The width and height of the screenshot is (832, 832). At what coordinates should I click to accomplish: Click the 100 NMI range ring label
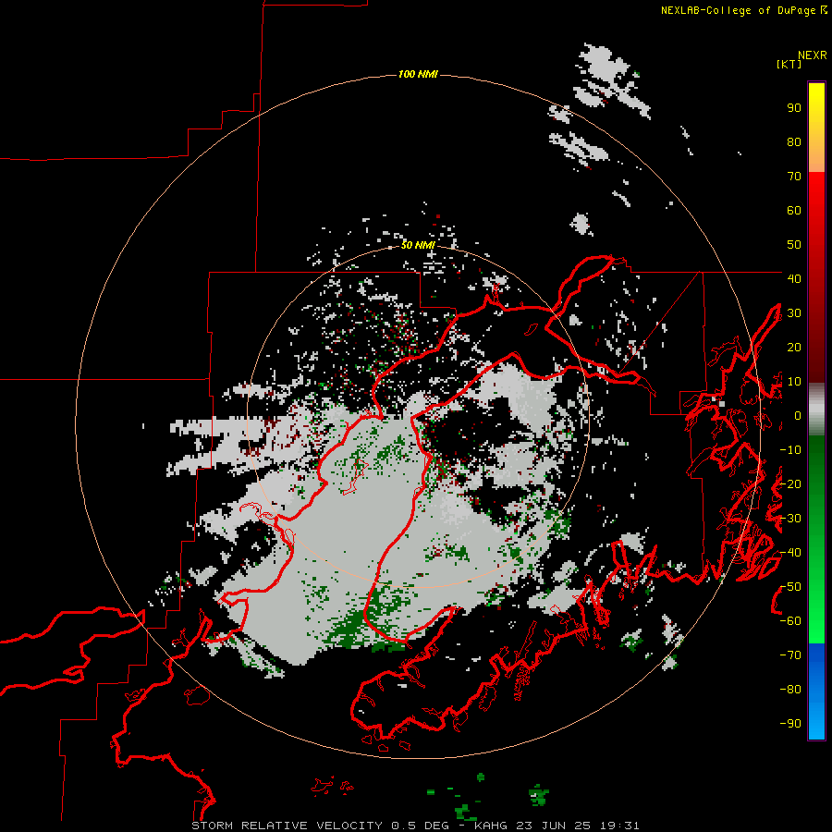click(418, 74)
